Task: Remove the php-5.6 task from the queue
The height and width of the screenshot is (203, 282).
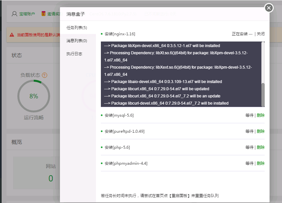Action: (261, 147)
